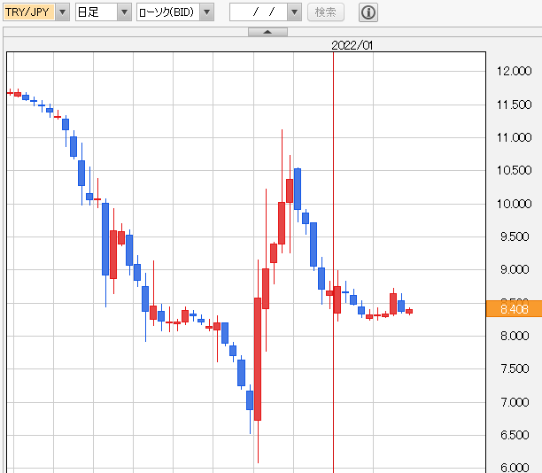Open the TRY/JPY currency pair dropdown
542x473 pixels.
[63, 12]
